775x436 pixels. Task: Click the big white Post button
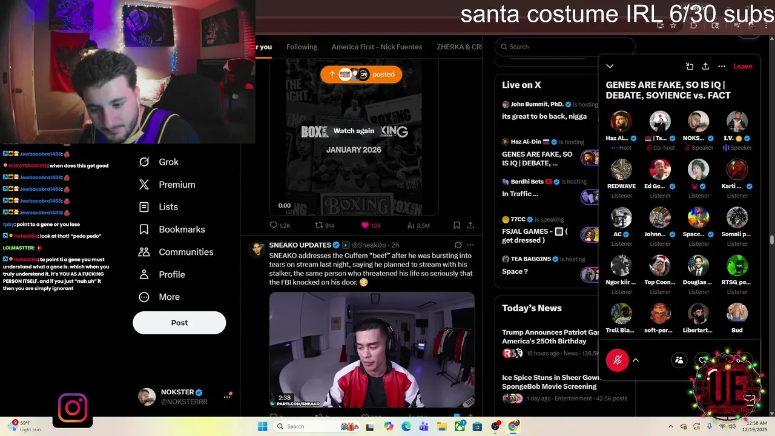[x=179, y=323]
